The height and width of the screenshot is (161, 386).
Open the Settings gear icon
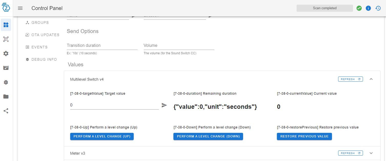[x=6, y=53]
